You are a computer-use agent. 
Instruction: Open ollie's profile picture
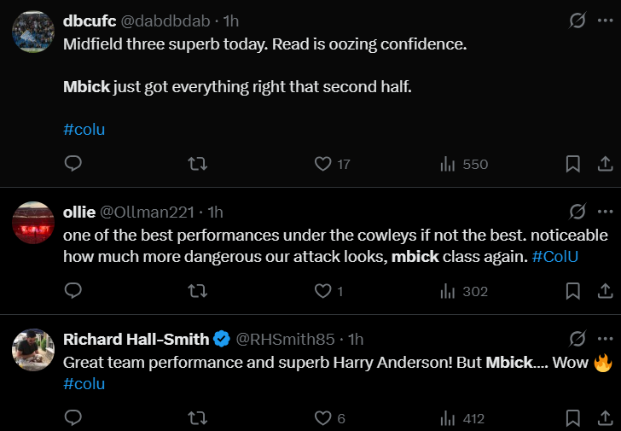[x=33, y=223]
